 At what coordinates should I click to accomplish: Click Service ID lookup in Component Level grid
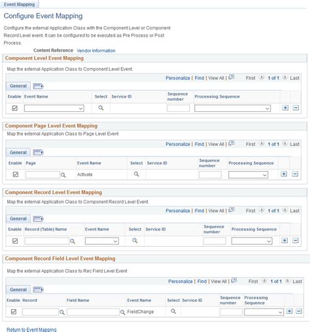(x=101, y=108)
